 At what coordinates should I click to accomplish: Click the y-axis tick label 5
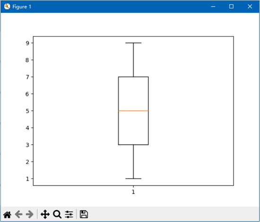coord(27,111)
